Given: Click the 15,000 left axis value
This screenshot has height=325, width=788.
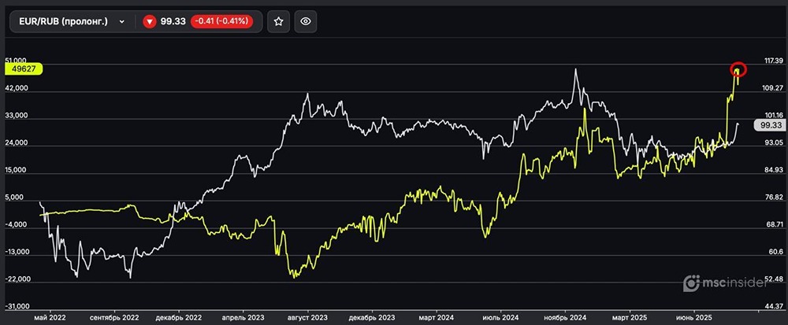Looking at the screenshot, I should click(16, 170).
